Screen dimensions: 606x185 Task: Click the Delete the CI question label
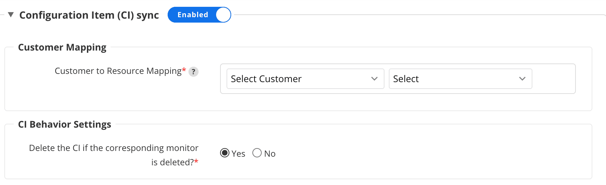pos(114,155)
